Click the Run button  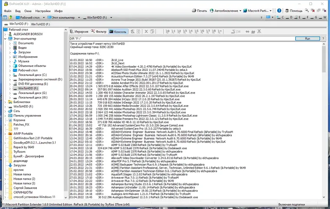[x=307, y=38]
